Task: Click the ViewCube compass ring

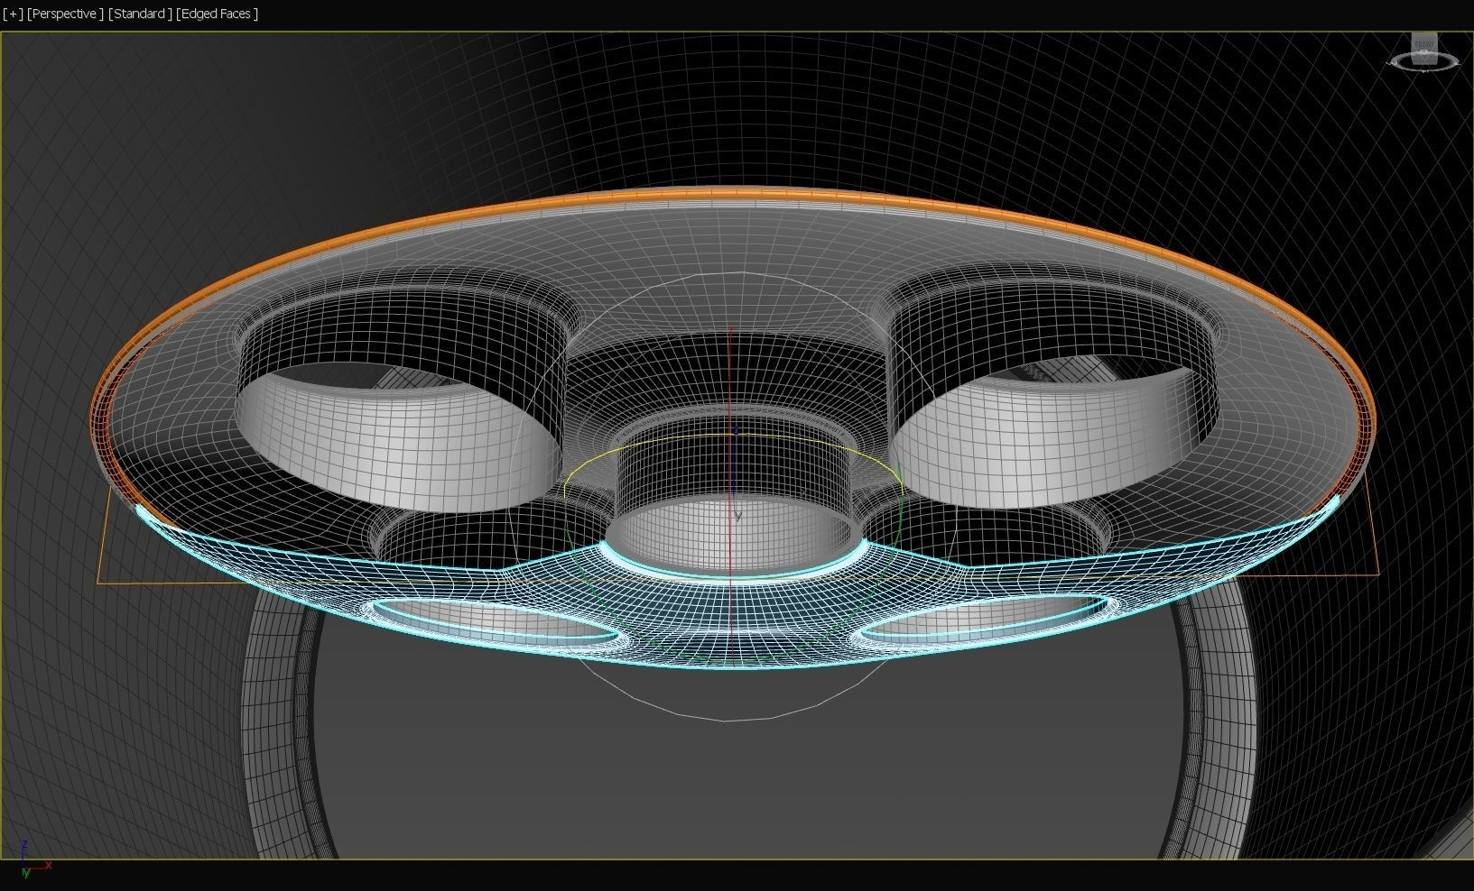Action: [1424, 62]
